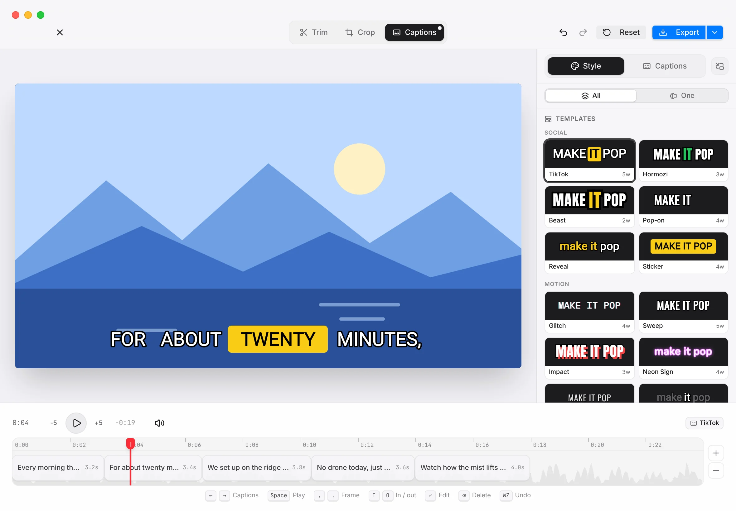Choose the Reveal caption template
The width and height of the screenshot is (736, 511).
(589, 253)
